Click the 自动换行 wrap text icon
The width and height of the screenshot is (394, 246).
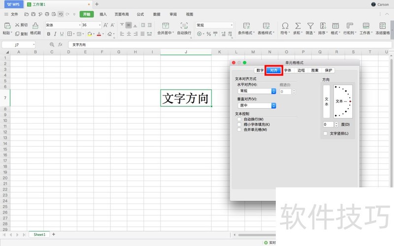coord(184,26)
